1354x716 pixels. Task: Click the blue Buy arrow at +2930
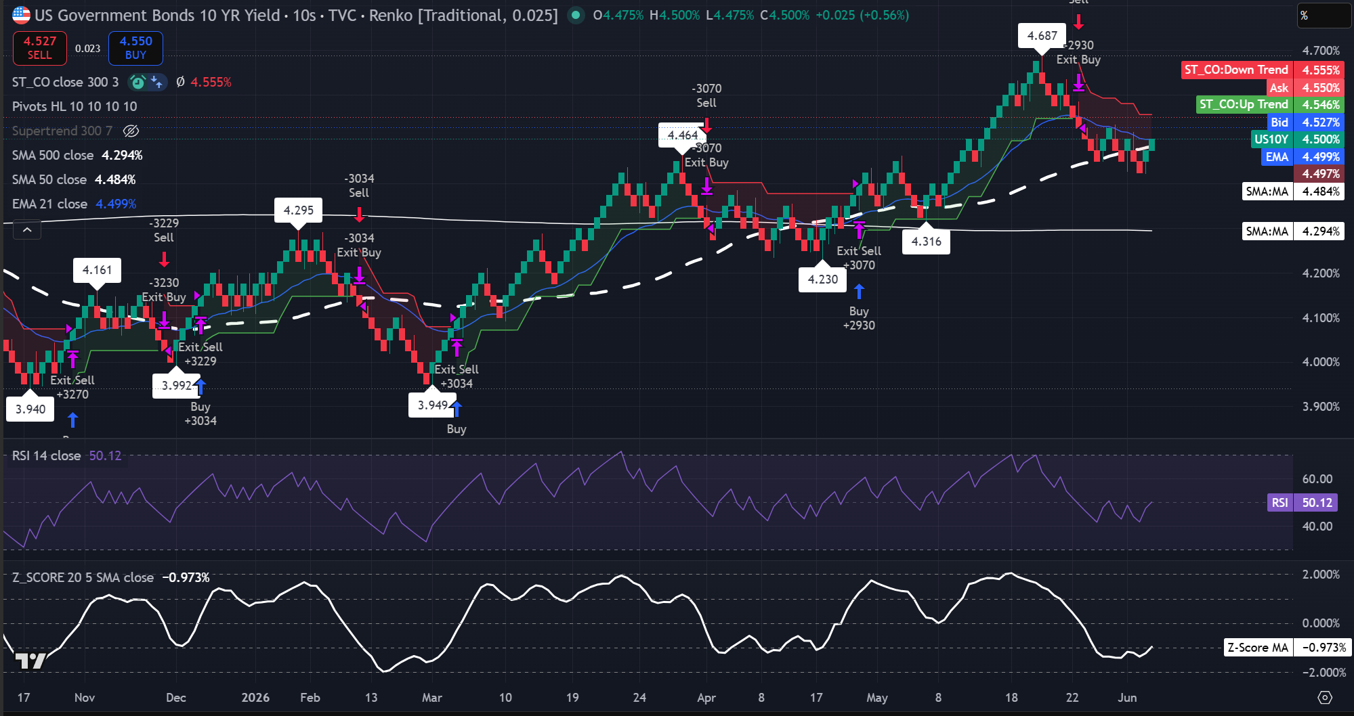[859, 292]
